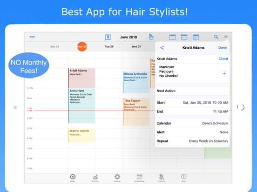Open the three-dots more menu
This screenshot has width=257, height=192.
[x=32, y=37]
